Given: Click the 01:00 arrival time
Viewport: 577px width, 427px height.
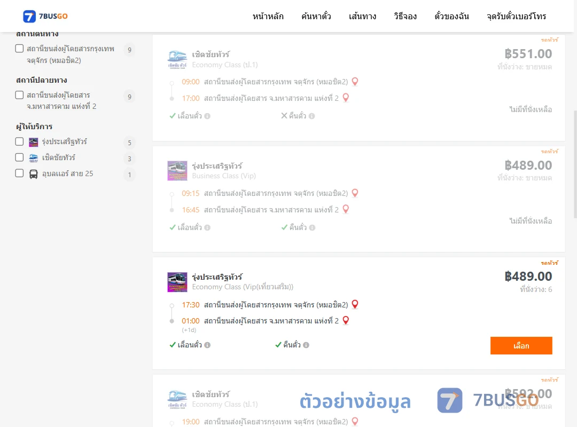Looking at the screenshot, I should [x=191, y=321].
